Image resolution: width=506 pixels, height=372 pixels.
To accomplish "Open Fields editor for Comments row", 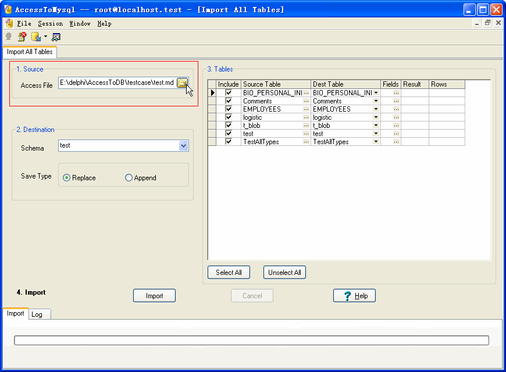I will pos(396,101).
